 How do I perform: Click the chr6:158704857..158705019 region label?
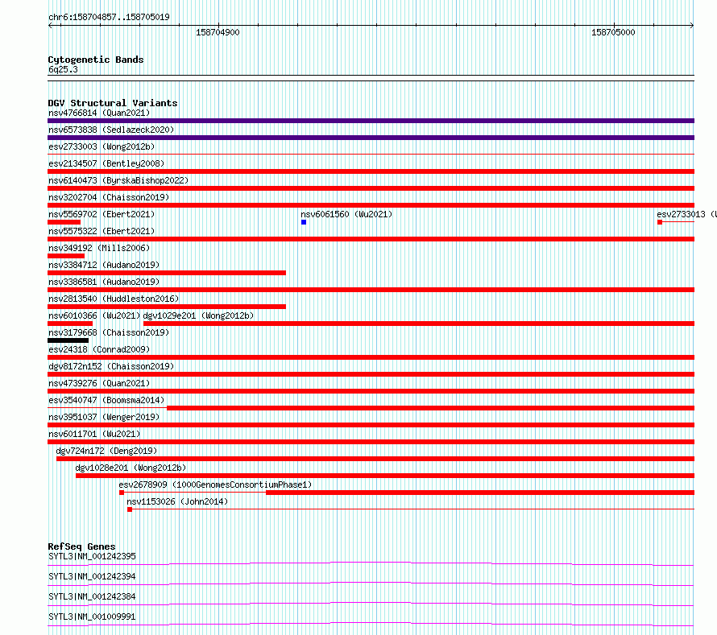109,17
